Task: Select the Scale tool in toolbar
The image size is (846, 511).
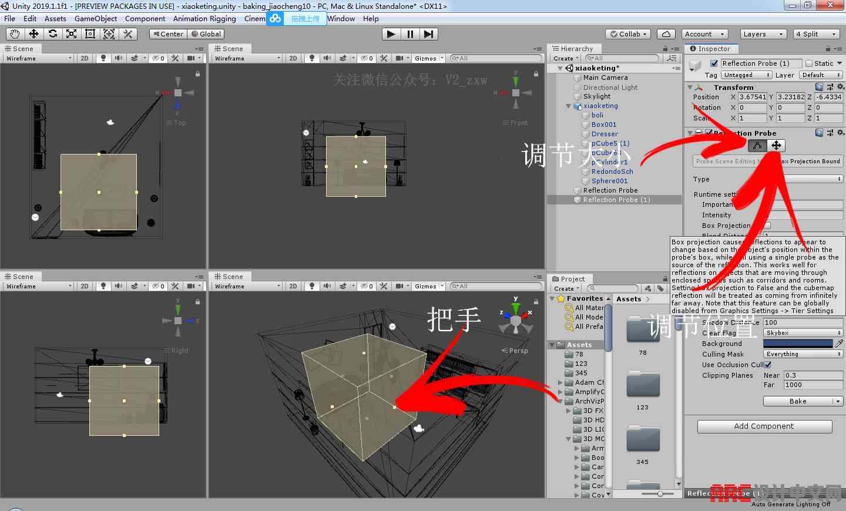Action: pos(71,34)
